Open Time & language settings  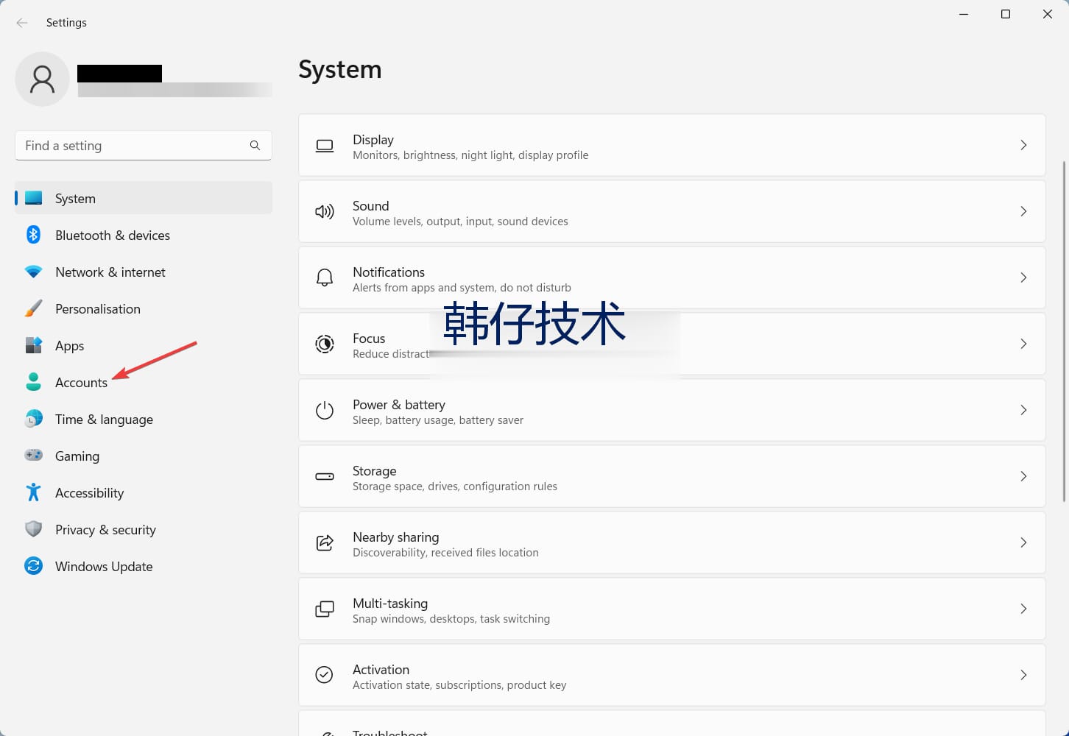tap(144, 419)
